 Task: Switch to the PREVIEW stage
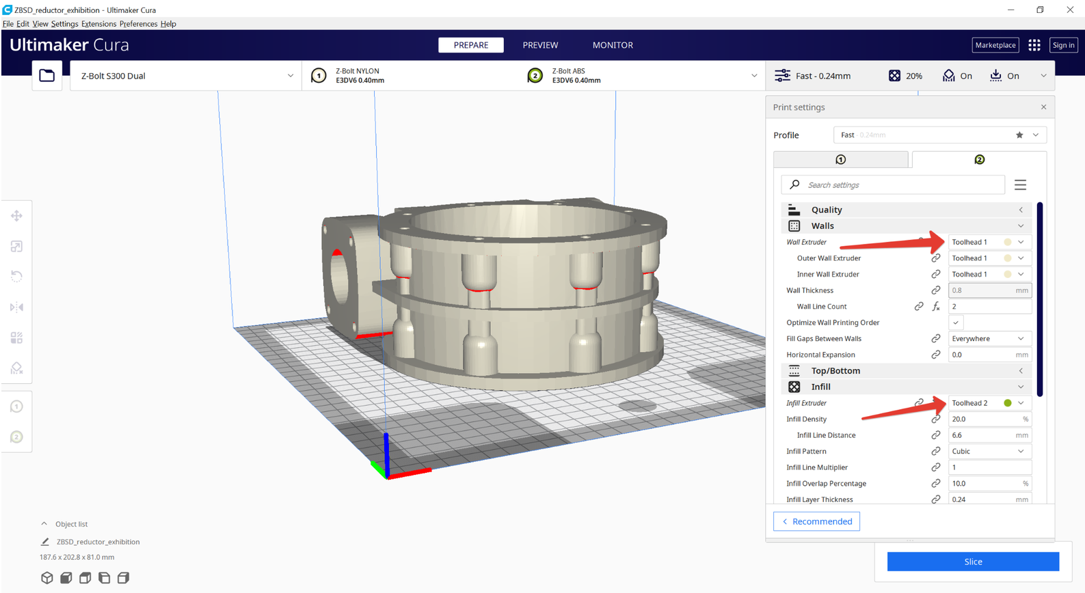coord(540,45)
